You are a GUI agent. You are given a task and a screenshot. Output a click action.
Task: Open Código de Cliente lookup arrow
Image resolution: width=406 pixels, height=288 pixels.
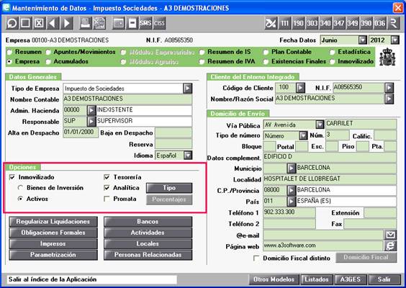coord(300,88)
